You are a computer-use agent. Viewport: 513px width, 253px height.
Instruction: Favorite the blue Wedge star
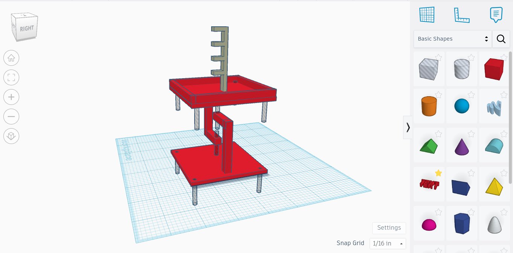point(471,173)
